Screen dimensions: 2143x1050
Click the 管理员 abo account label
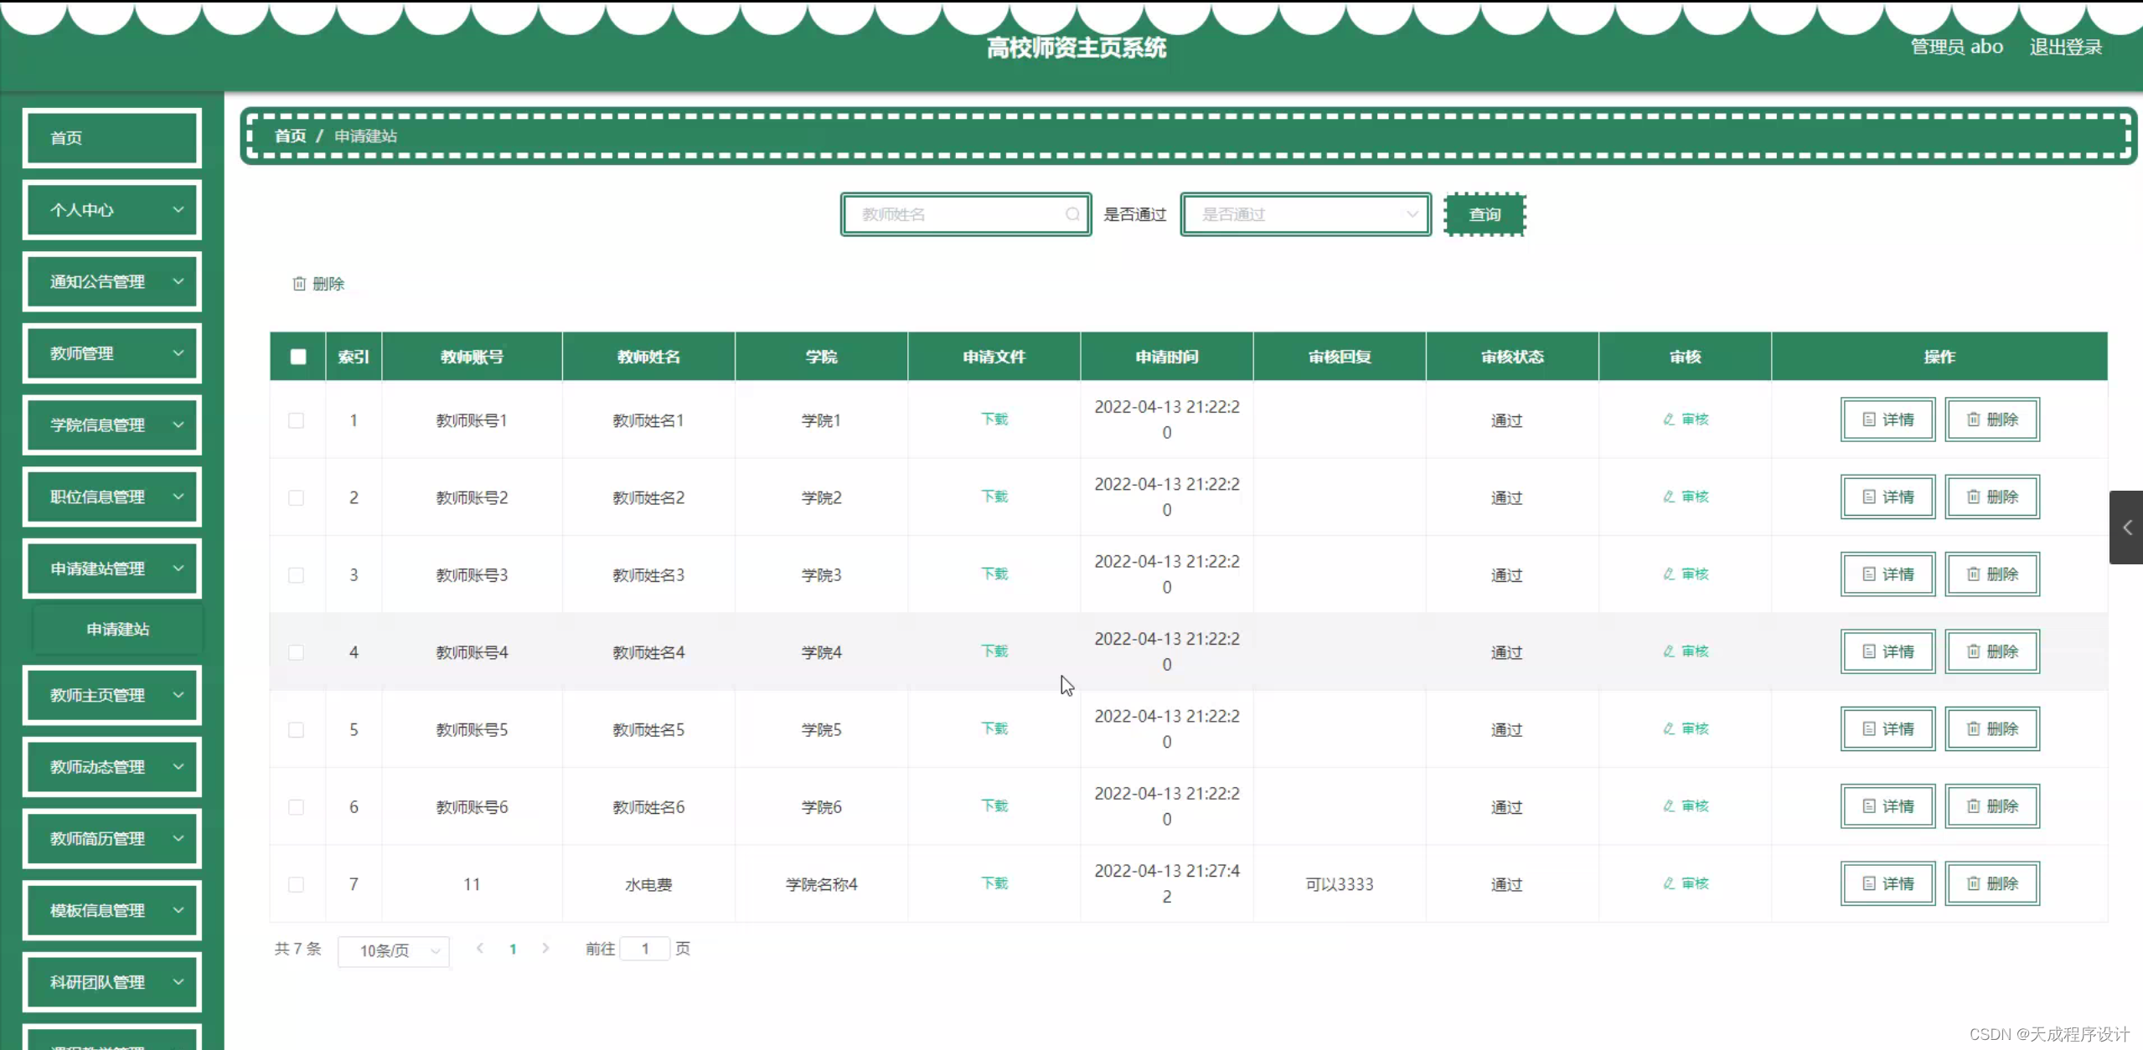coord(1957,47)
